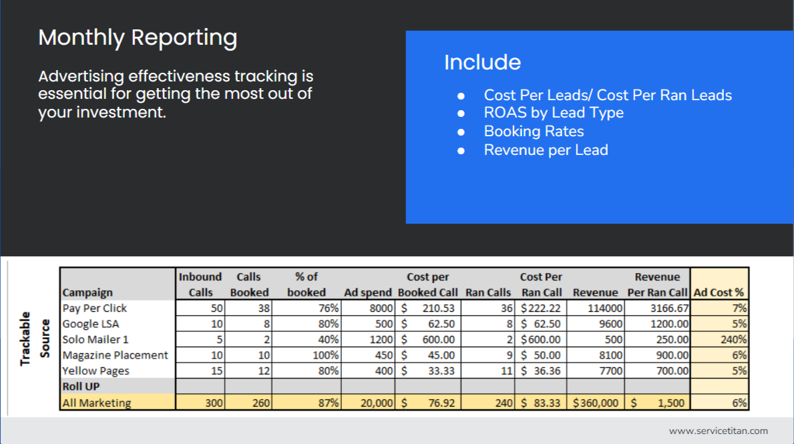Image resolution: width=794 pixels, height=444 pixels.
Task: Click the "Revenue per Lead" bullet point
Action: 546,150
